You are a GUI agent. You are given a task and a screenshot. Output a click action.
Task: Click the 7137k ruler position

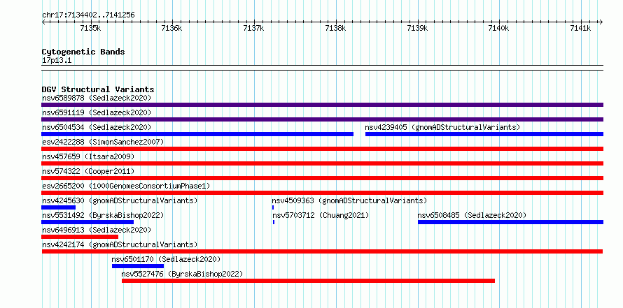coord(254,28)
